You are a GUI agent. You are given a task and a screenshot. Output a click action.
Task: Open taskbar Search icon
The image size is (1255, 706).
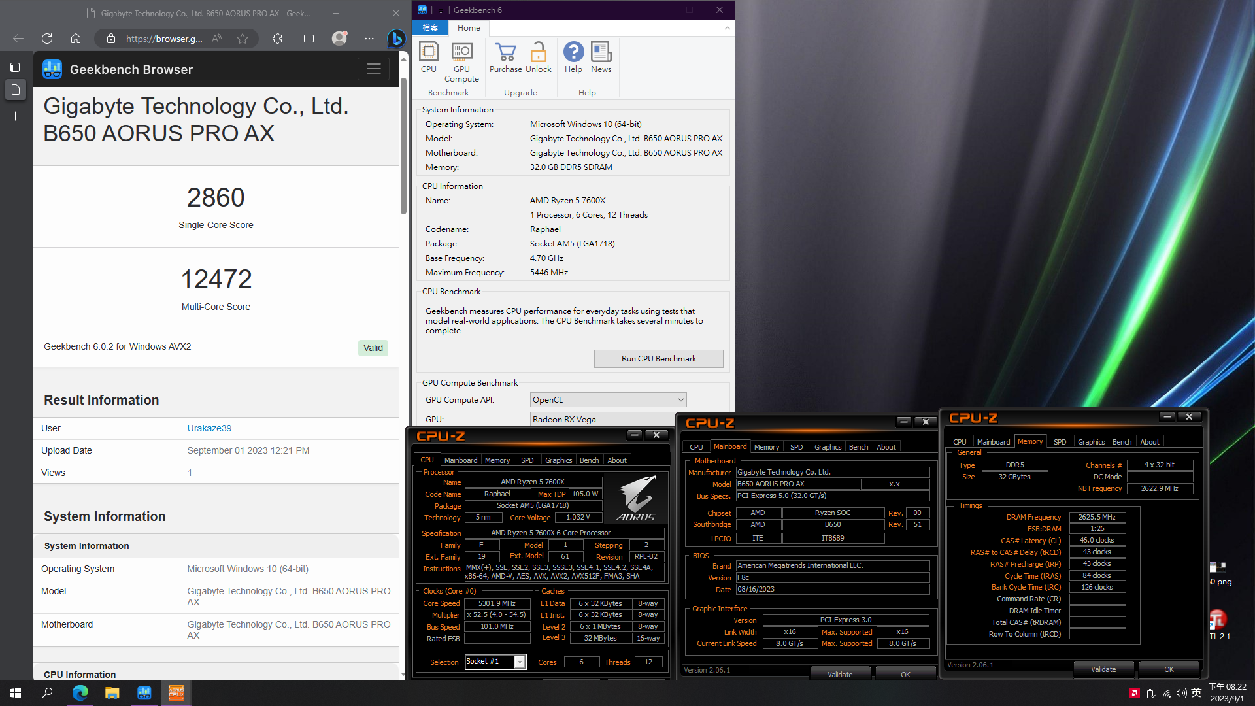tap(47, 693)
